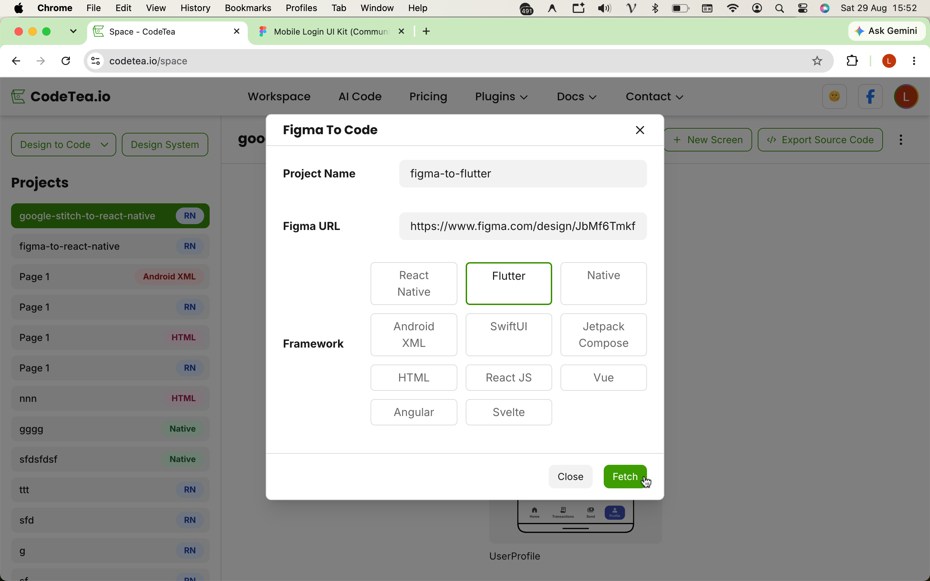Reload the page
Viewport: 930px width, 581px height.
pos(66,61)
